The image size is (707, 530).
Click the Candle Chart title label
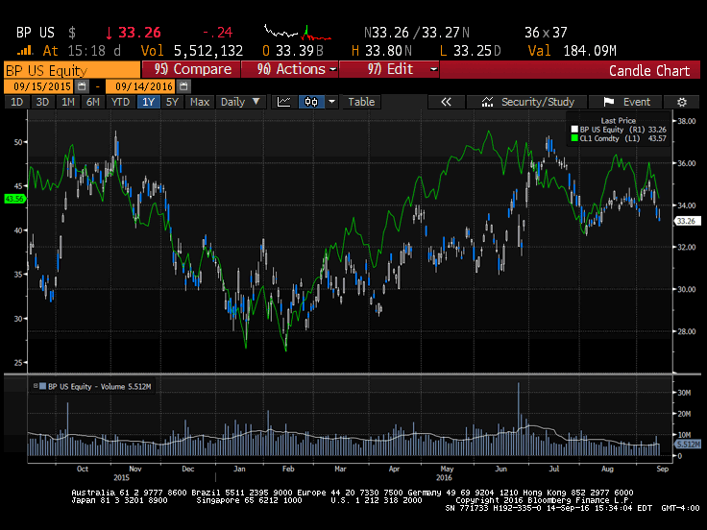649,71
